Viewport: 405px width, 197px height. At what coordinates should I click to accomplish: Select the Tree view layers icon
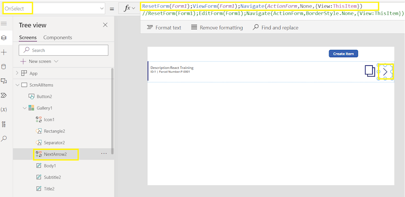coord(4,38)
